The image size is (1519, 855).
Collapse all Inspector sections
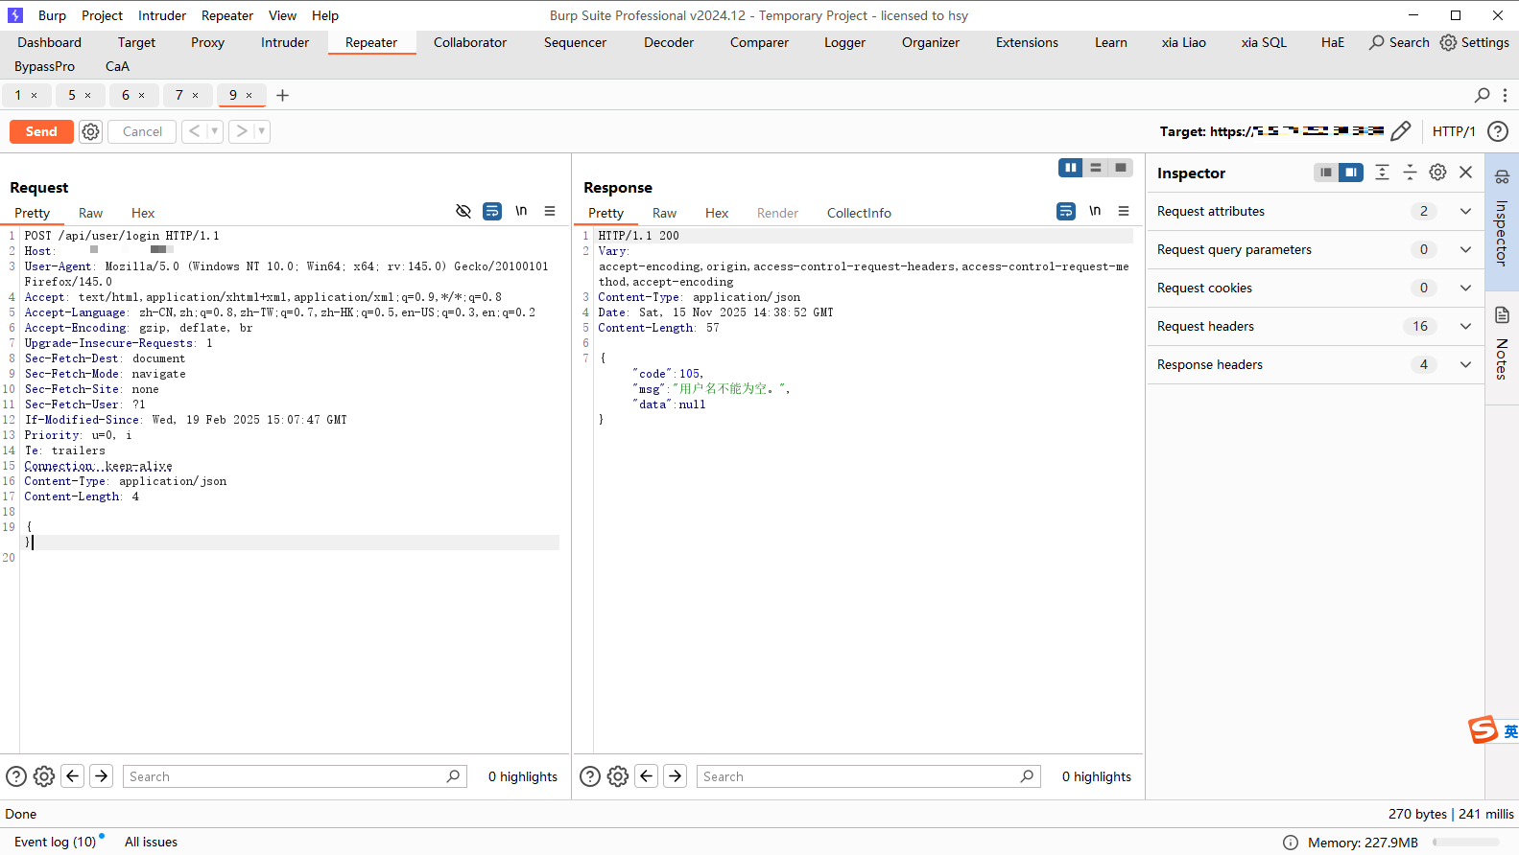[1410, 173]
